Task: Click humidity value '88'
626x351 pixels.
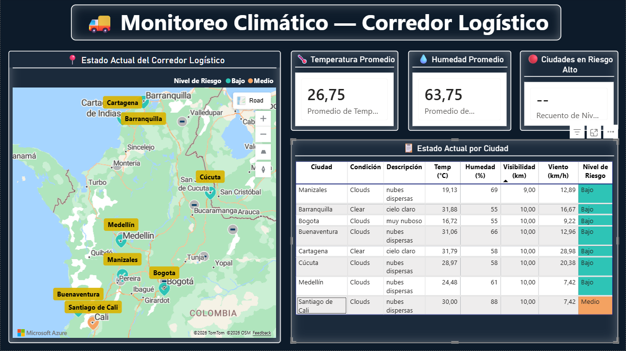Action: tap(494, 302)
